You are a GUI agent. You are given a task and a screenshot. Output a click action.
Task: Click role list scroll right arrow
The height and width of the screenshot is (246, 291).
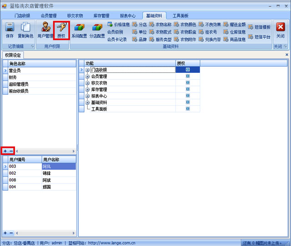pos(74,151)
